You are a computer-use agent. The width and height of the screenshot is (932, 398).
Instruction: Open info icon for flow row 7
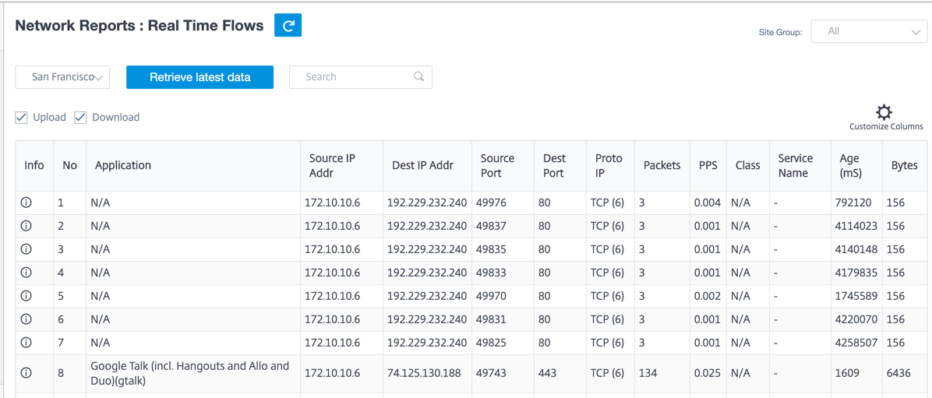(26, 342)
